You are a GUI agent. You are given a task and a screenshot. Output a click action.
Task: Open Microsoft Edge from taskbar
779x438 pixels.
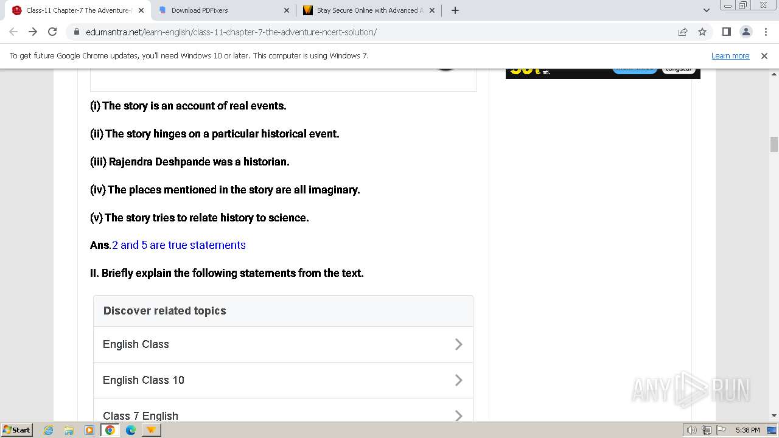131,430
